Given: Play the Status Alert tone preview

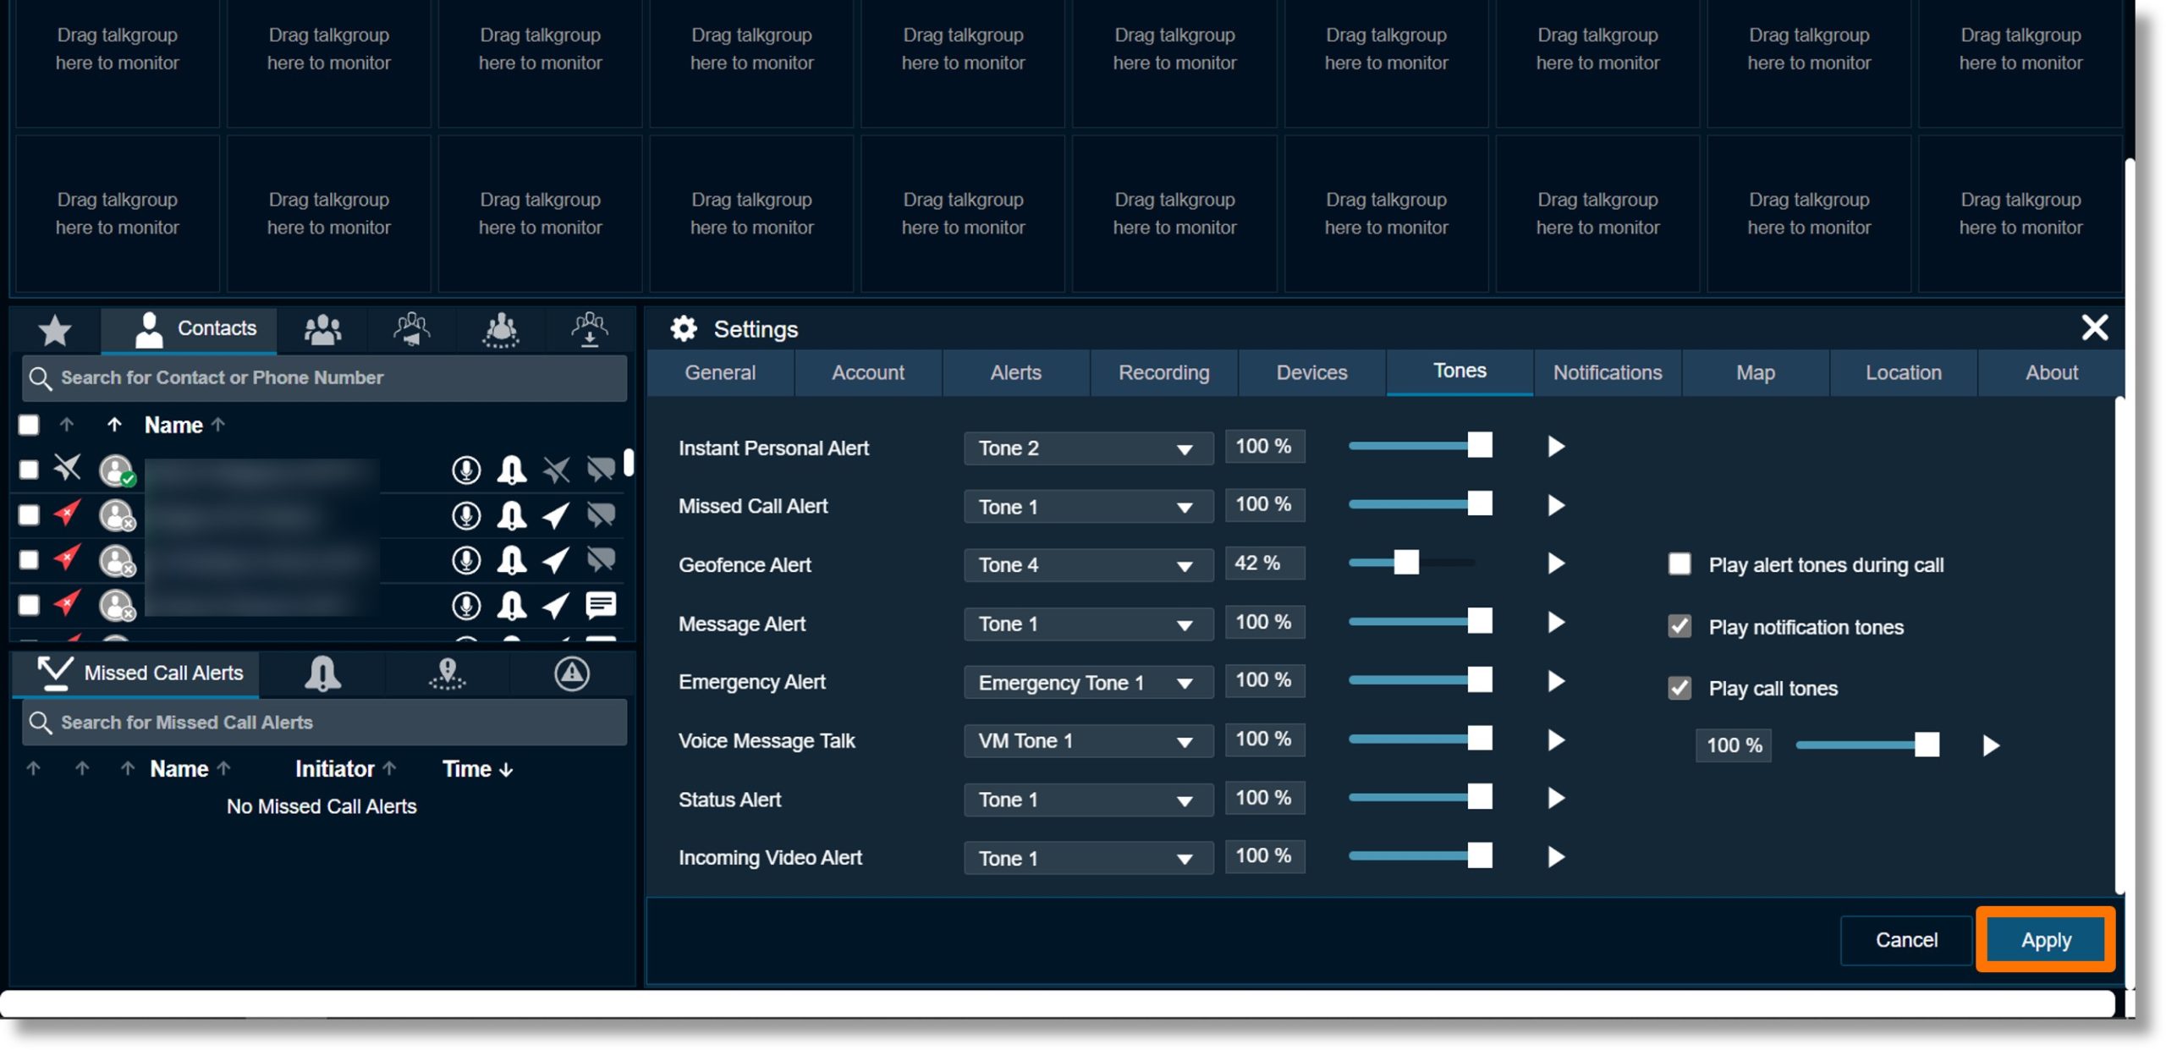Looking at the screenshot, I should [1555, 798].
